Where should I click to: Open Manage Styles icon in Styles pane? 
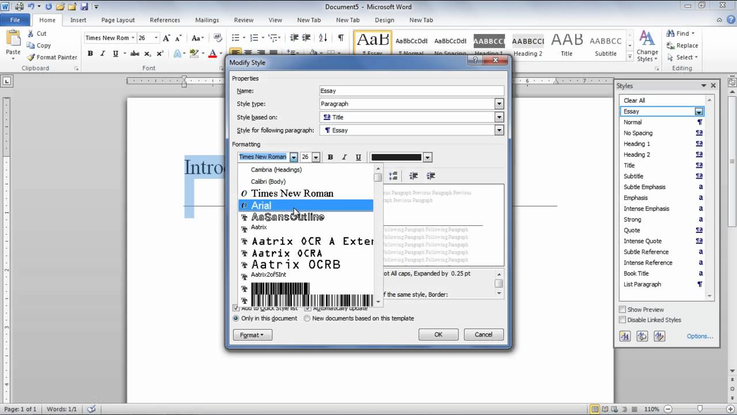tap(660, 336)
